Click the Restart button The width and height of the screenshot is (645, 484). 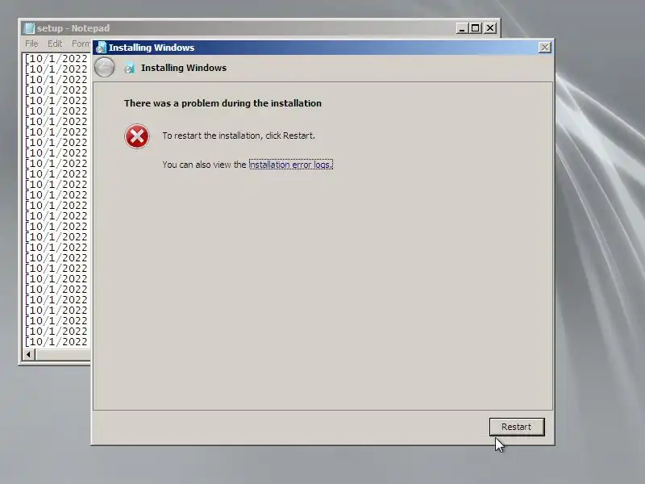(517, 427)
